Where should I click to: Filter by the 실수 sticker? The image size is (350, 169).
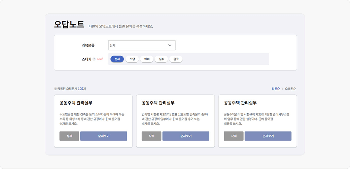tap(161, 59)
